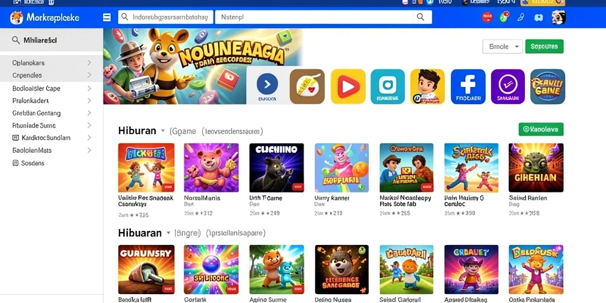Click the hamburger menu icon beside logo

107,17
